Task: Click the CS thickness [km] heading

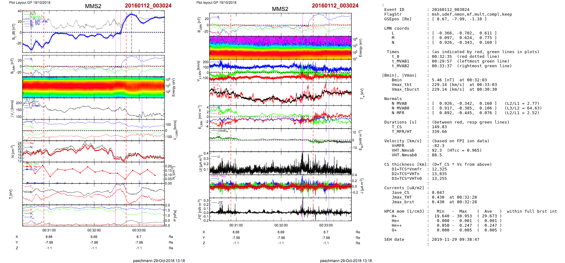Action: 405,164
